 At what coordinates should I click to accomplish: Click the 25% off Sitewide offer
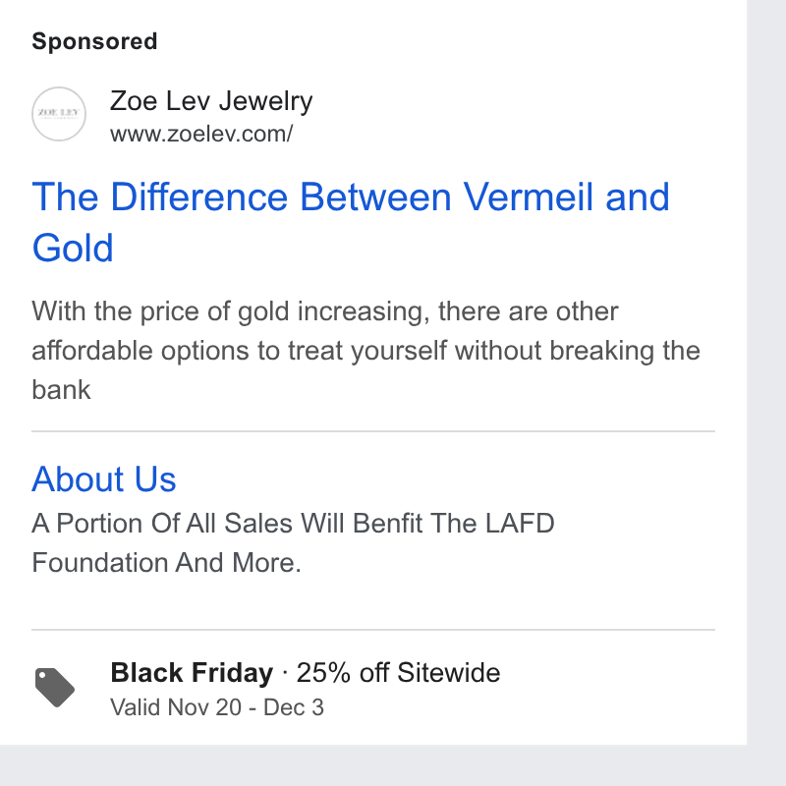399,673
